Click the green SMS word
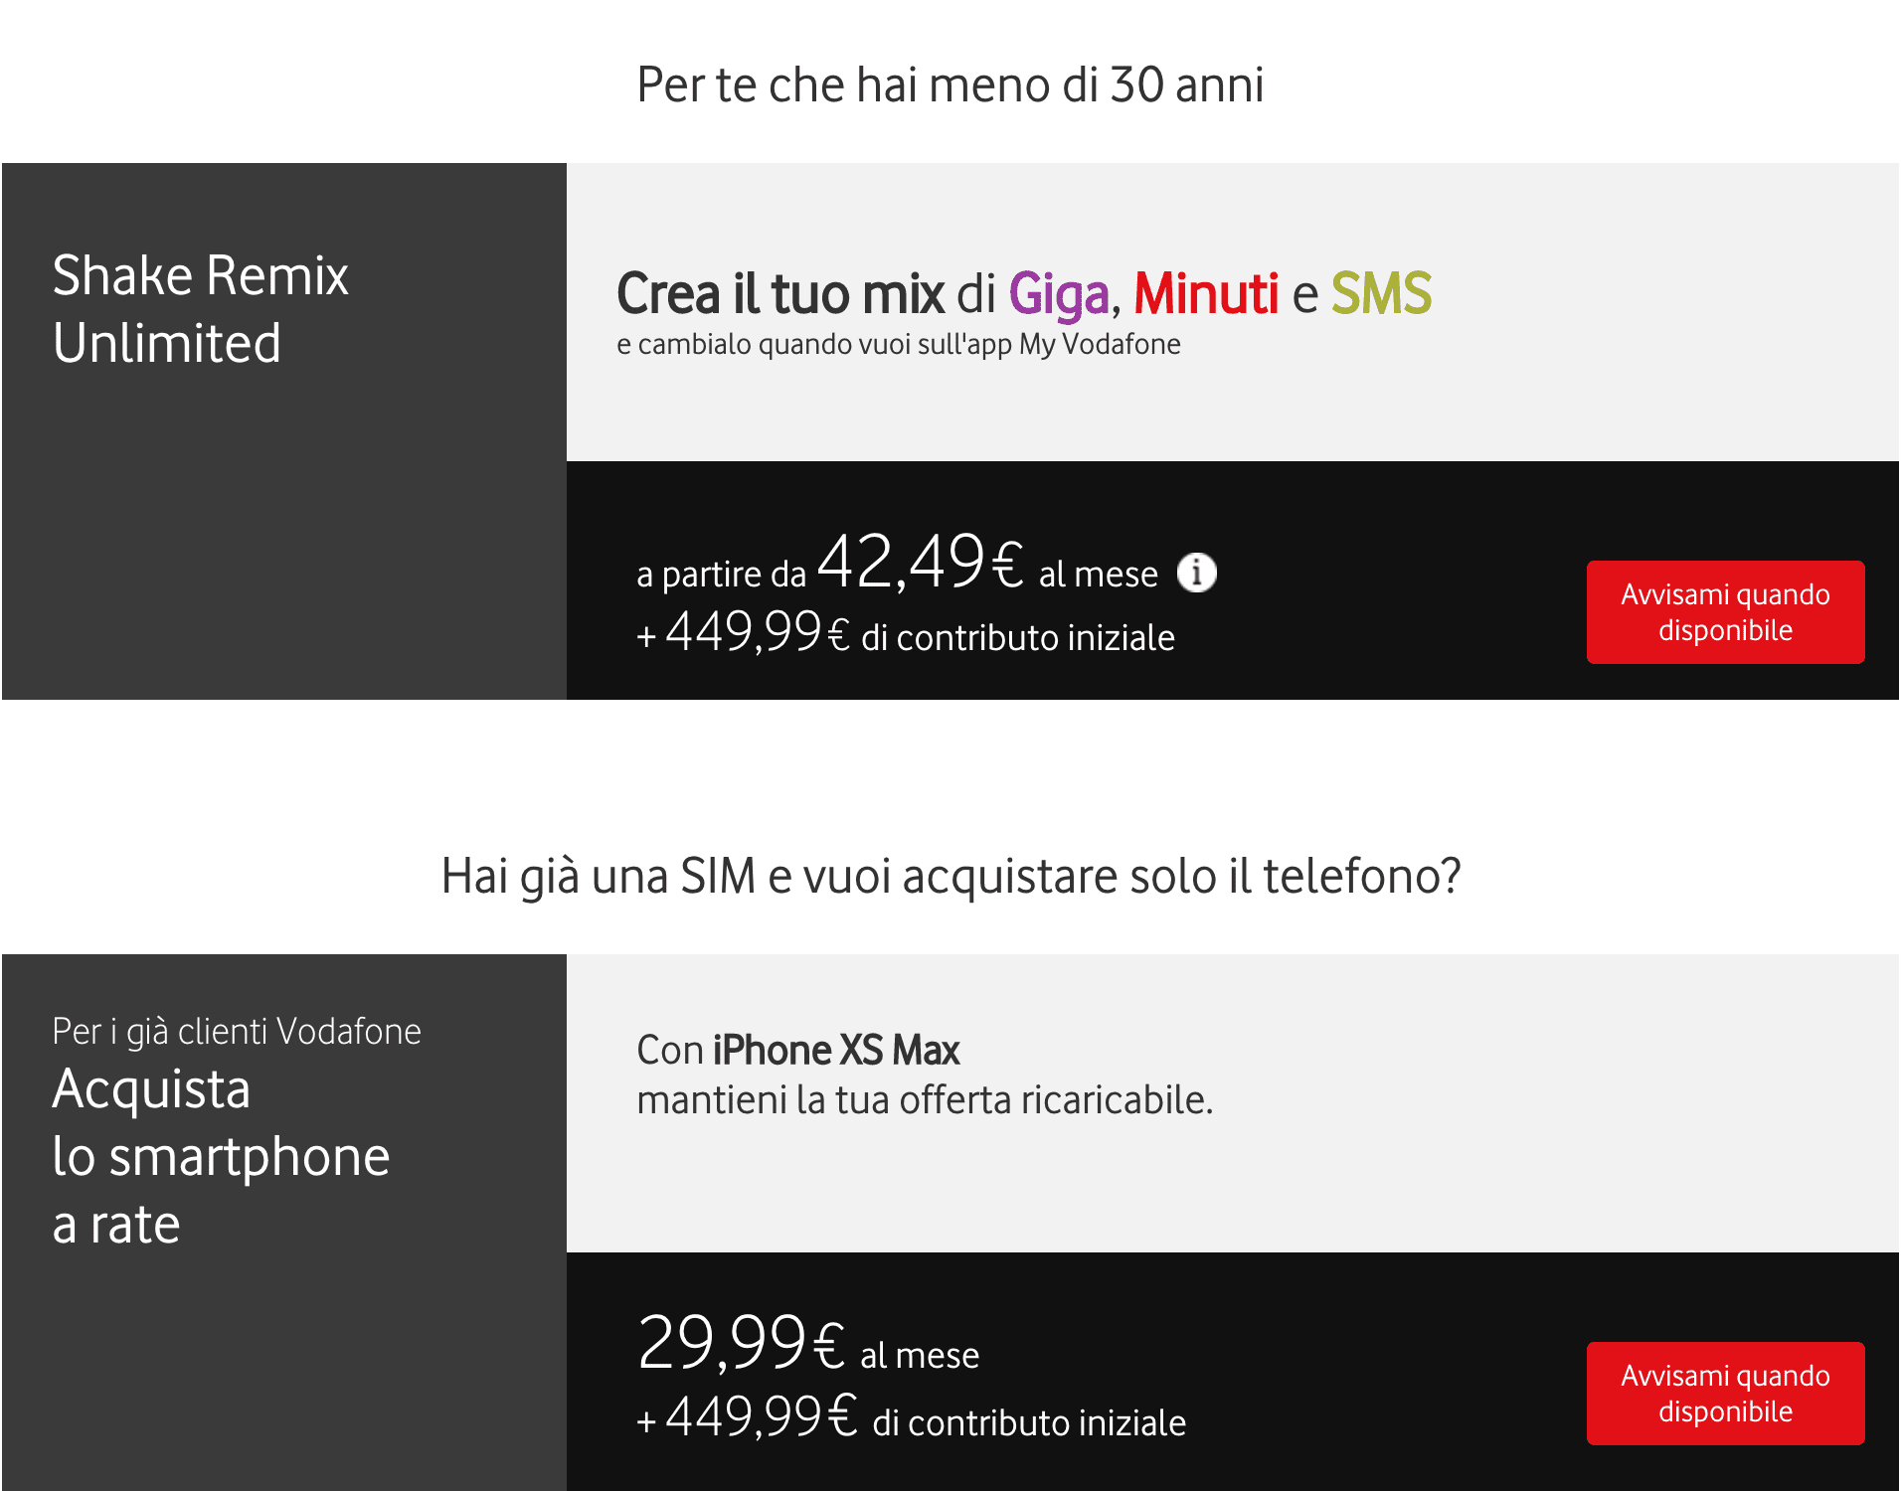The image size is (1901, 1491). click(1381, 293)
